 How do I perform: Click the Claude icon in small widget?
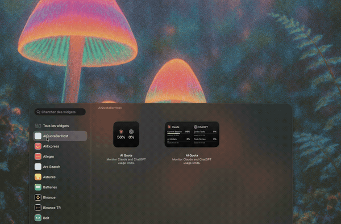121,132
